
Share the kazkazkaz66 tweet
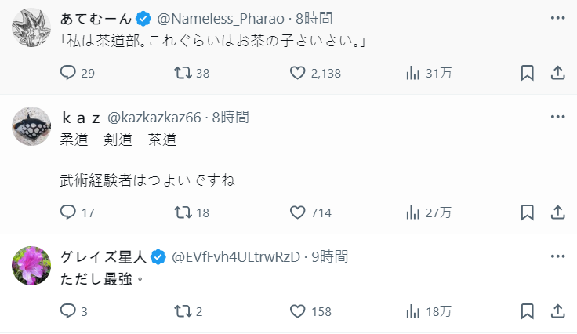point(557,212)
